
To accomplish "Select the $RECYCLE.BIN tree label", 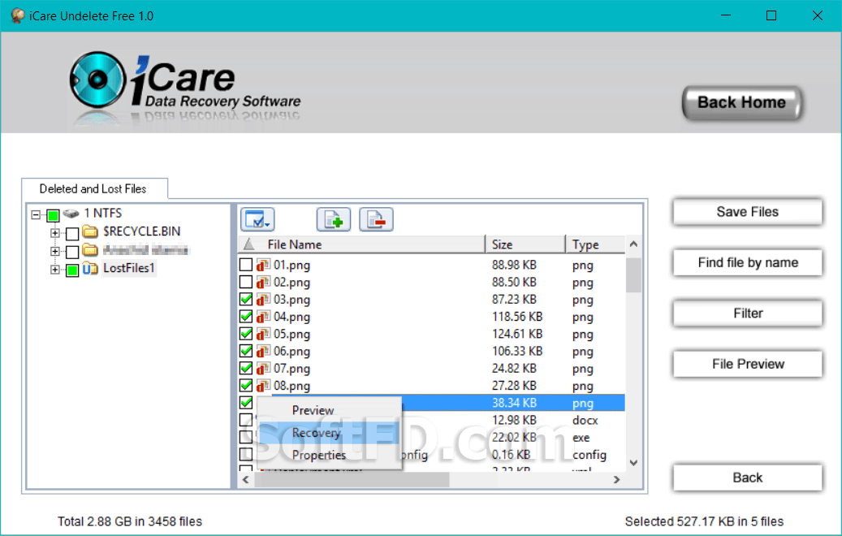I will tap(142, 231).
